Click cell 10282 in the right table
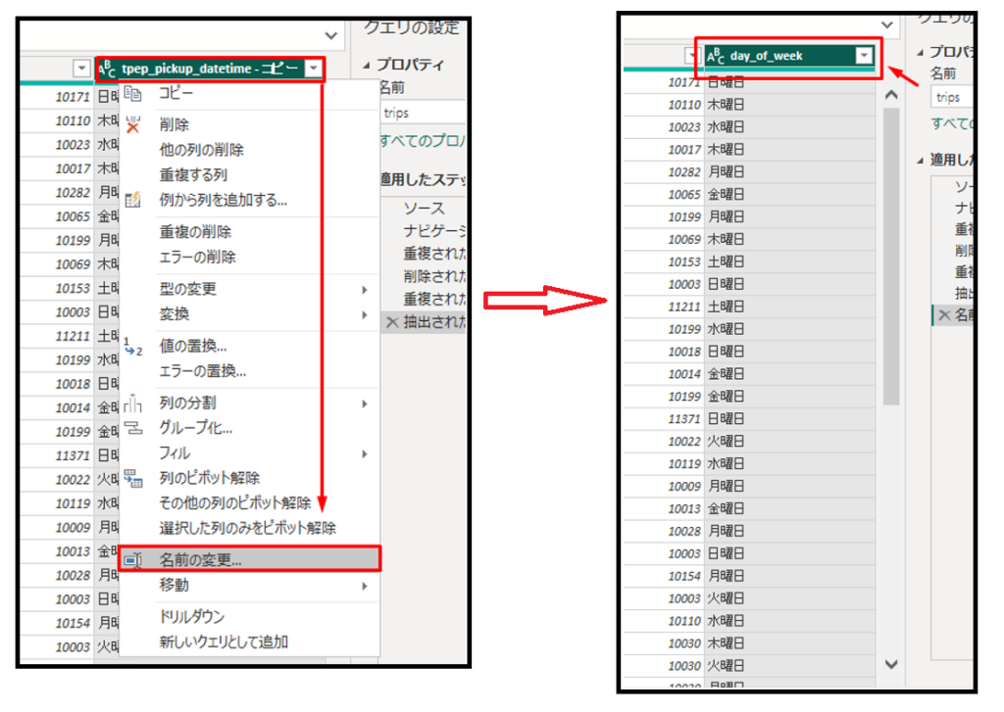This screenshot has height=712, width=1004. [x=664, y=172]
